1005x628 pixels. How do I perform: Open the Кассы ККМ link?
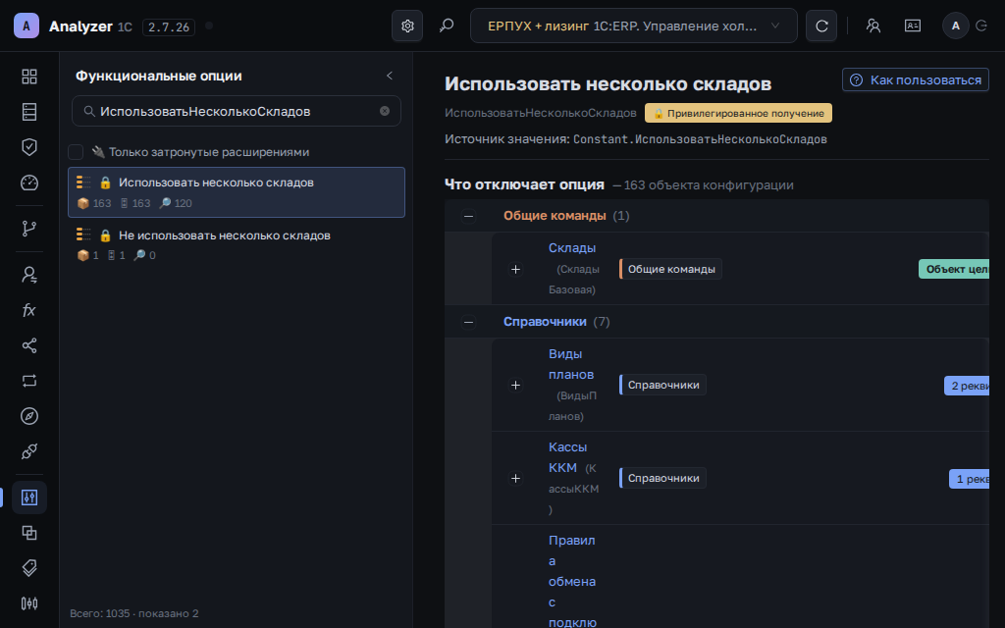567,457
